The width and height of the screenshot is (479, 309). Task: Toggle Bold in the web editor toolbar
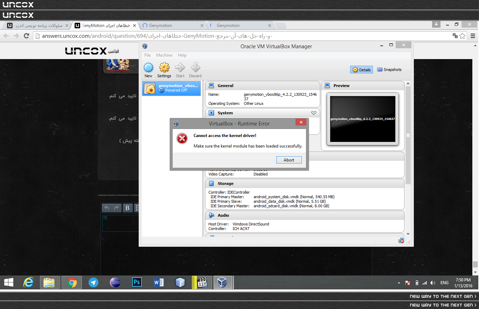tap(127, 208)
